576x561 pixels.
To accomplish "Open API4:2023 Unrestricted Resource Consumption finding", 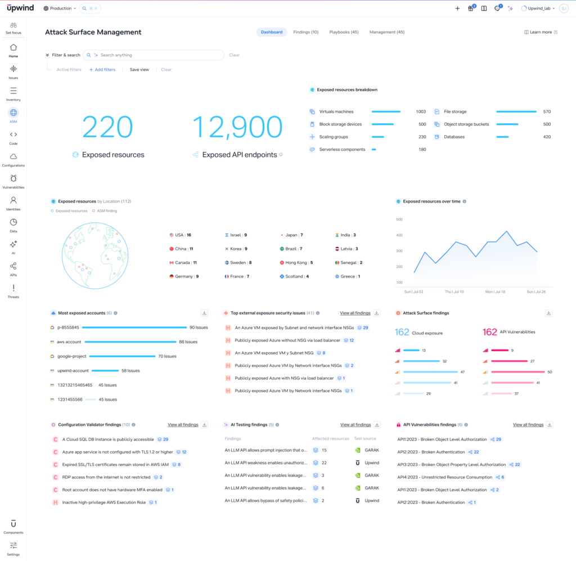I will point(451,477).
